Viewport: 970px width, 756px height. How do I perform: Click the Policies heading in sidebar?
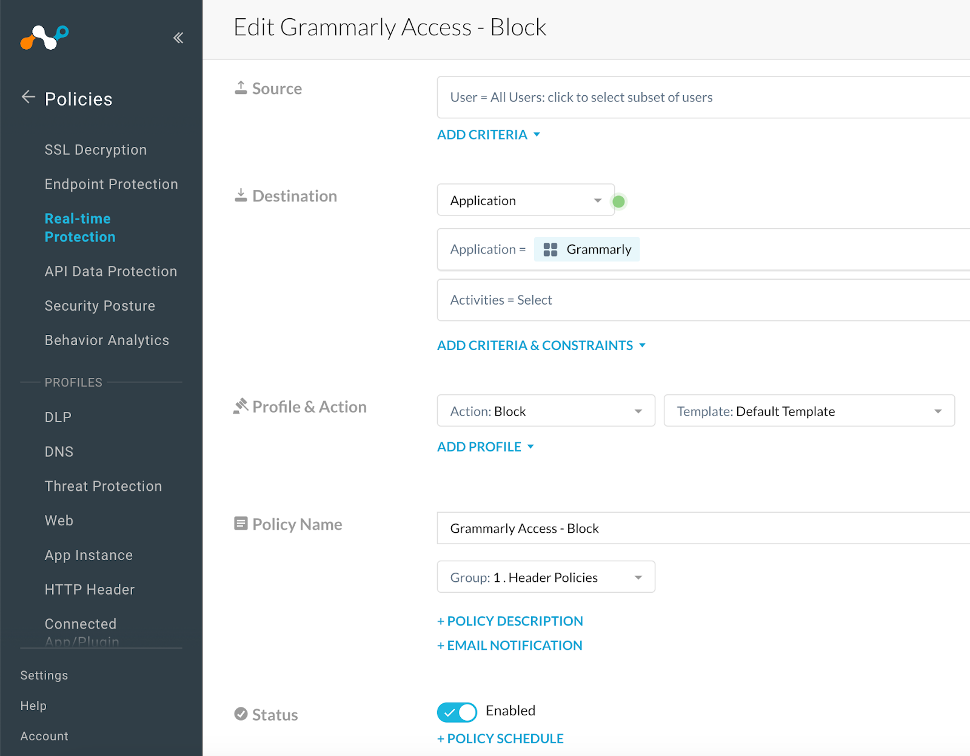[x=79, y=99]
